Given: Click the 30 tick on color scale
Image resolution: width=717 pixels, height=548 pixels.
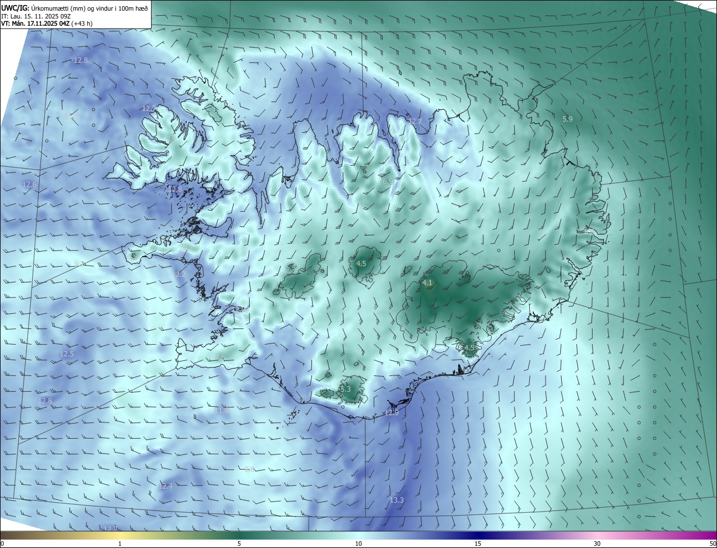Looking at the screenshot, I should [597, 544].
